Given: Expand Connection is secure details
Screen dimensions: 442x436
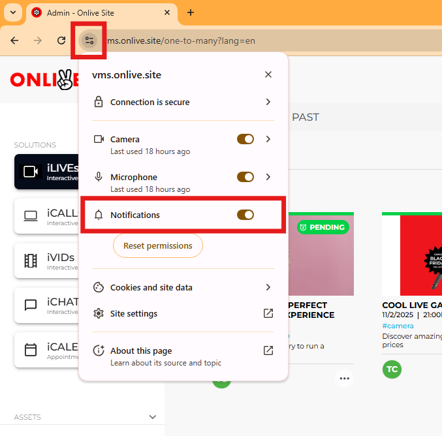Looking at the screenshot, I should coord(268,102).
